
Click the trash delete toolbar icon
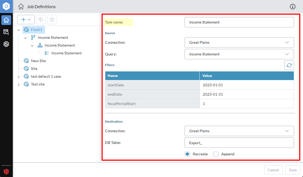tap(52, 20)
